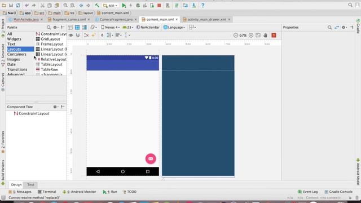361x203 pixels.
Task: Click the Help question mark icon
Action: 202,5
